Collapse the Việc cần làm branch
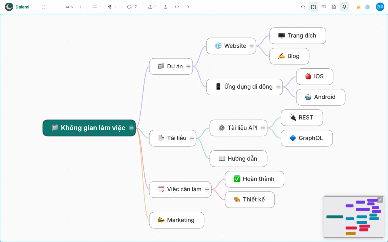388x242 pixels. (207, 190)
